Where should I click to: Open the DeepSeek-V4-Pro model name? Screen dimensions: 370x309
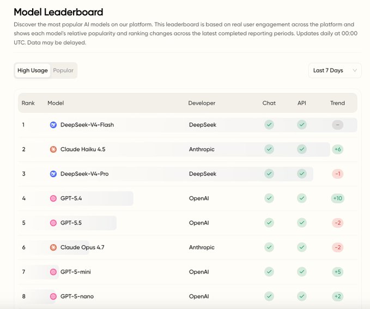click(84, 174)
